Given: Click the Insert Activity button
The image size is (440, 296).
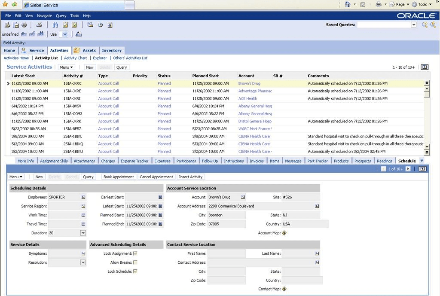Looking at the screenshot, I should click(191, 177).
